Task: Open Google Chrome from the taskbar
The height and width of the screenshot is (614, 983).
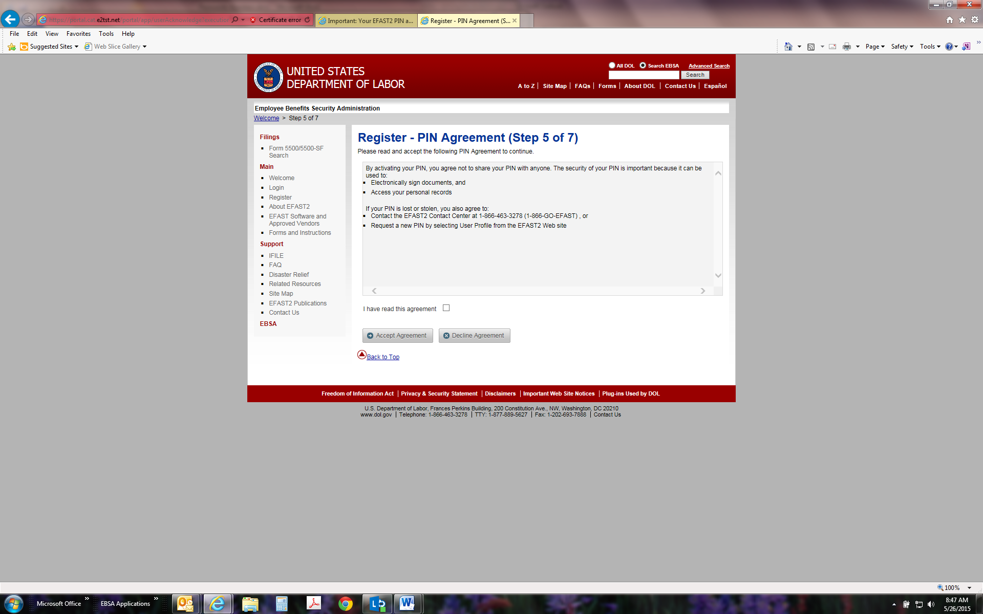Action: click(346, 604)
